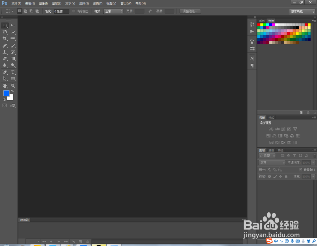
Task: Toggle the 传播帧 1 checkbox
Action: 301,170
